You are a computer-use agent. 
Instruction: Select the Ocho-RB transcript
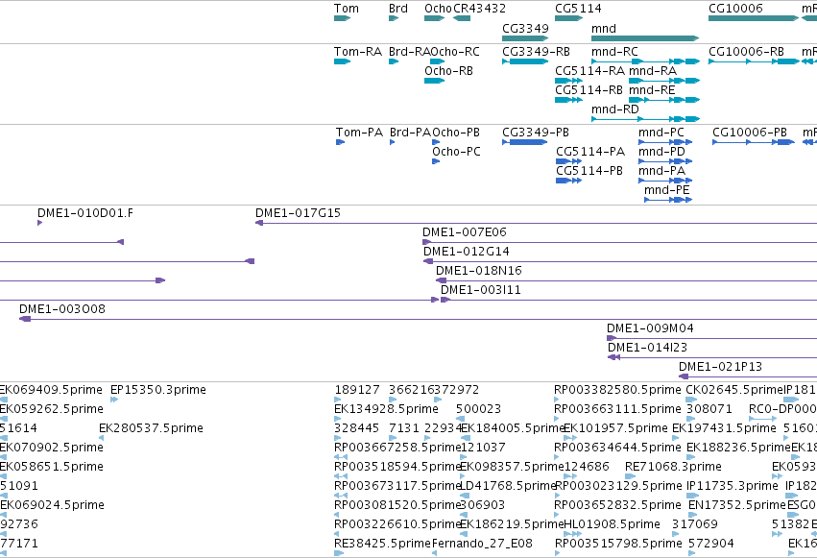[434, 81]
